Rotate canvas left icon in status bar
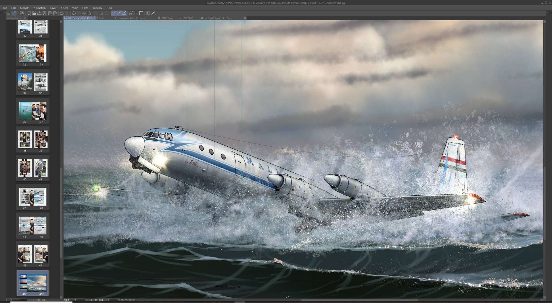The height and width of the screenshot is (303, 552). 122,300
